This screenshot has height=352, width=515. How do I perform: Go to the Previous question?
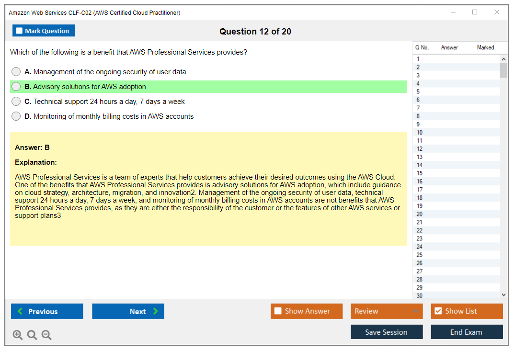click(x=47, y=311)
